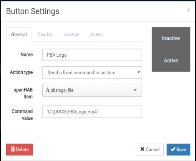Switch to the General tab
This screenshot has width=196, height=161.
point(19,34)
